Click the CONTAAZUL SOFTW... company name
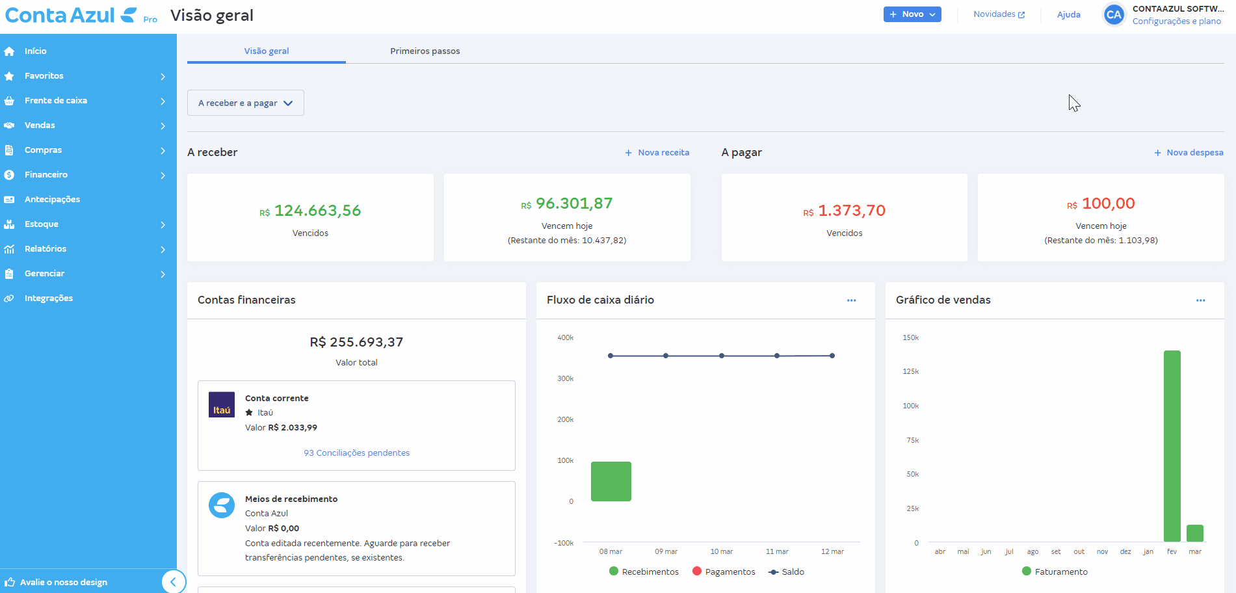Viewport: 1236px width, 593px height. point(1178,8)
